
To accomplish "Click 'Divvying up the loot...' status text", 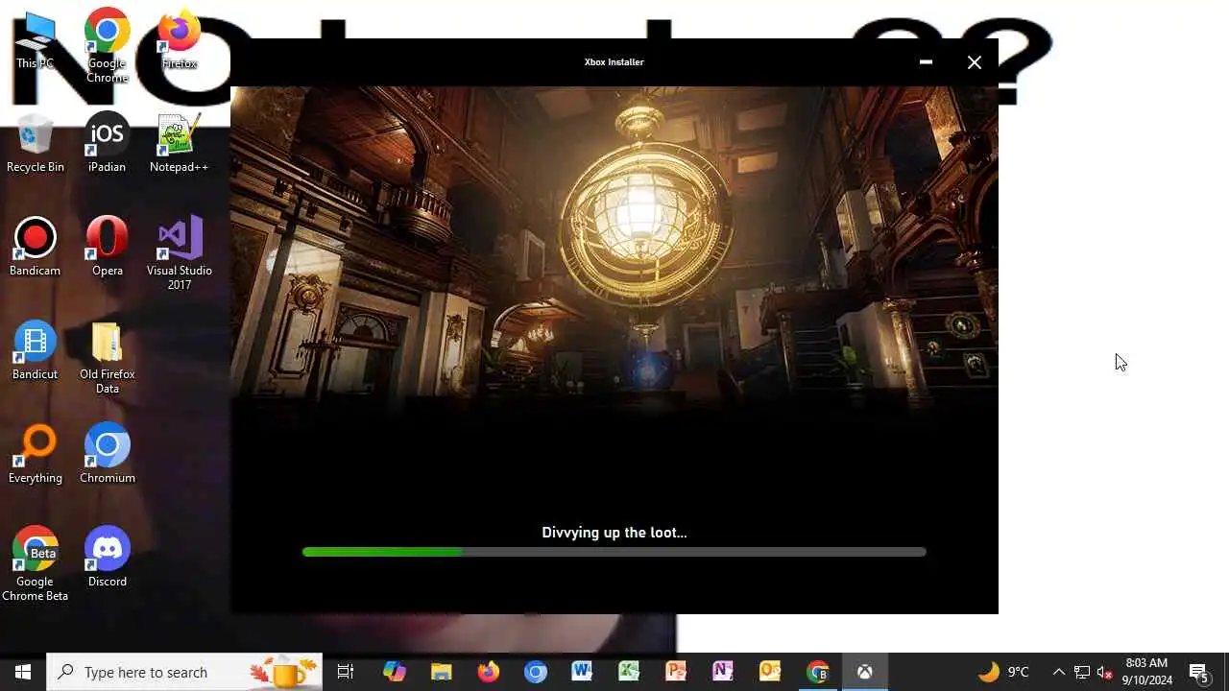I will click(614, 533).
